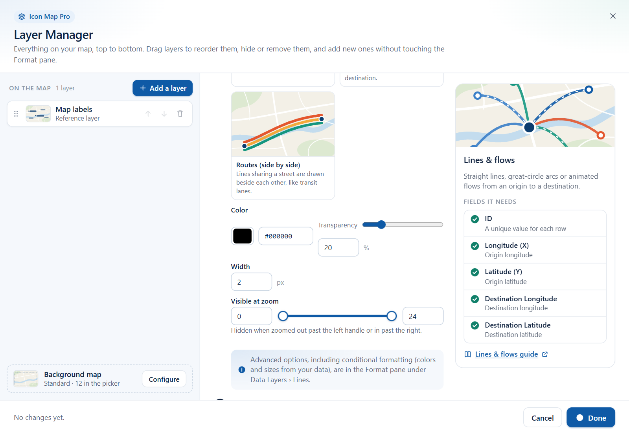
Task: Click the Cancel button
Action: (543, 418)
